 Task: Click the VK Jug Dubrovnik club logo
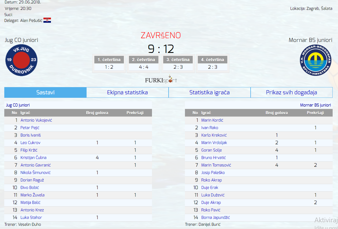(x=21, y=60)
